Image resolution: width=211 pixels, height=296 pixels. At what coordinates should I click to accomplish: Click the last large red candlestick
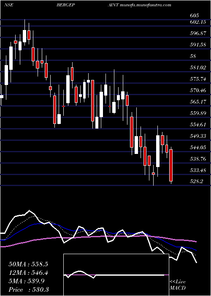pos(171,165)
